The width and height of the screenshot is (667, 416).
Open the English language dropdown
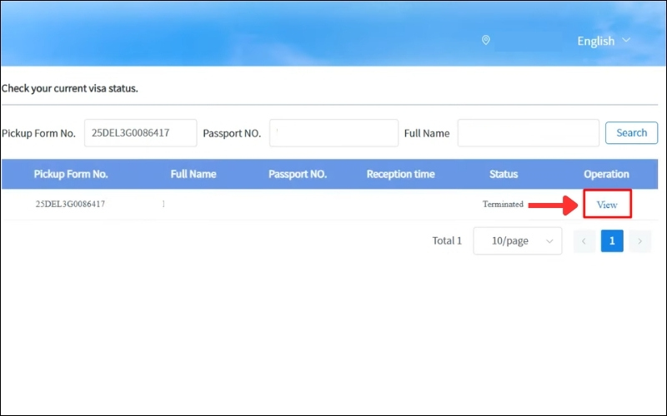pyautogui.click(x=603, y=41)
